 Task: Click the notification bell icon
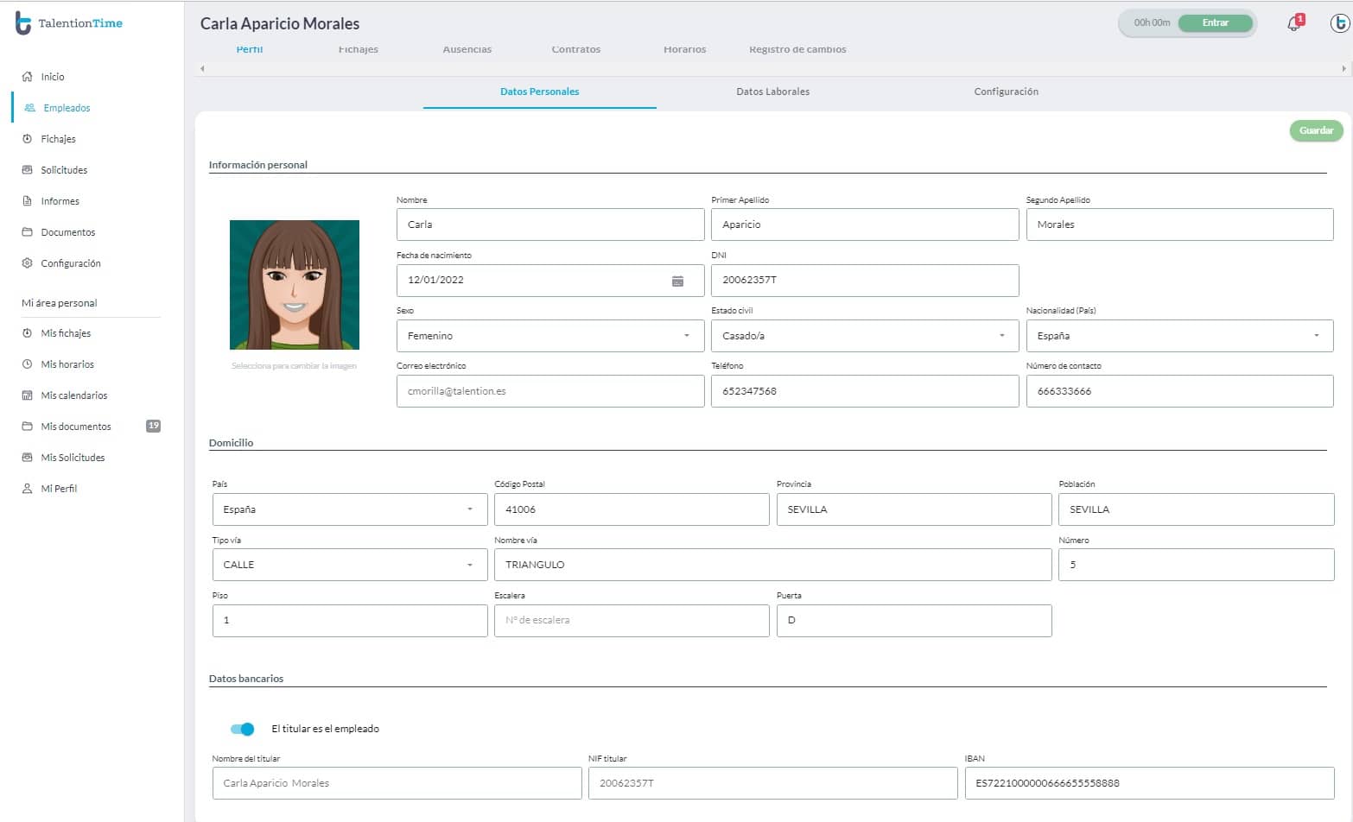pyautogui.click(x=1293, y=23)
